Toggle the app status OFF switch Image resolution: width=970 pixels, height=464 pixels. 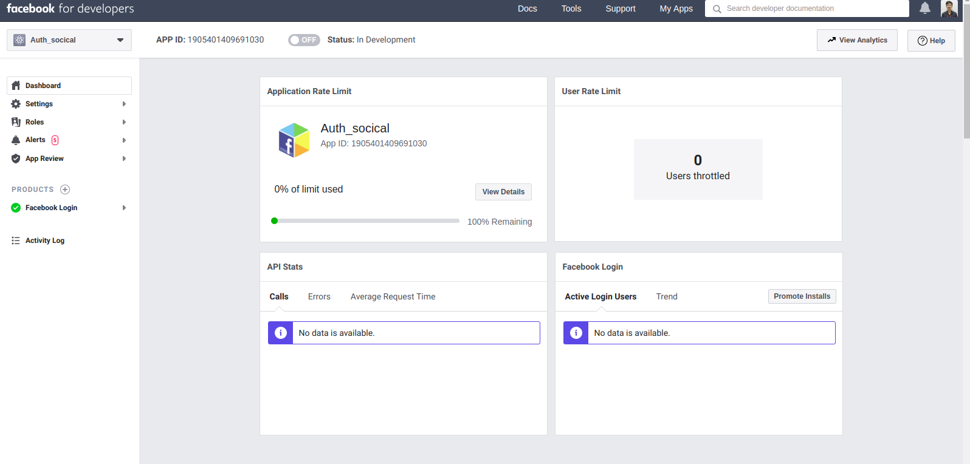coord(304,40)
